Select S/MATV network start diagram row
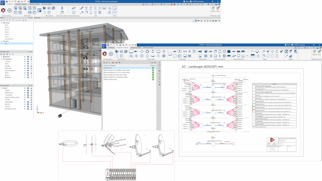The image size is (322, 181). point(111,79)
